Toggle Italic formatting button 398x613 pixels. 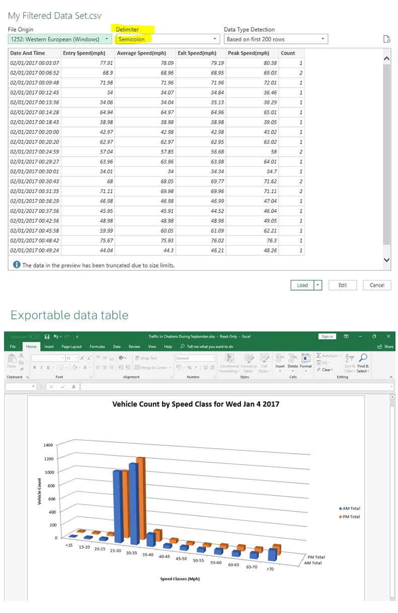coord(41,368)
